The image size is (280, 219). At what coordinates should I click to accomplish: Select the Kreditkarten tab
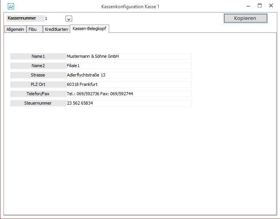(x=56, y=29)
